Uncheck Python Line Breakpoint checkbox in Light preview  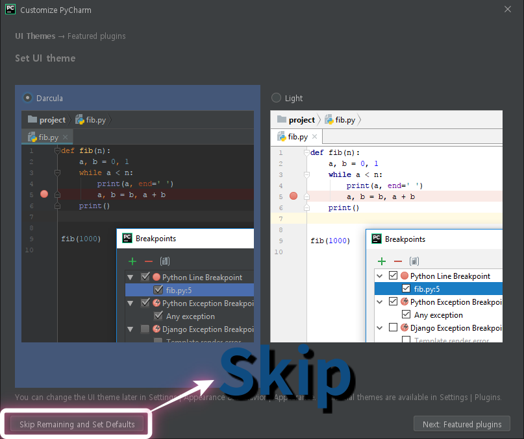pyautogui.click(x=393, y=276)
